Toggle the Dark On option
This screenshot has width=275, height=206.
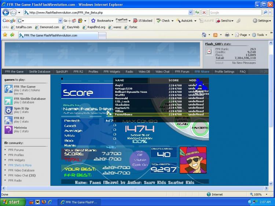point(139,165)
